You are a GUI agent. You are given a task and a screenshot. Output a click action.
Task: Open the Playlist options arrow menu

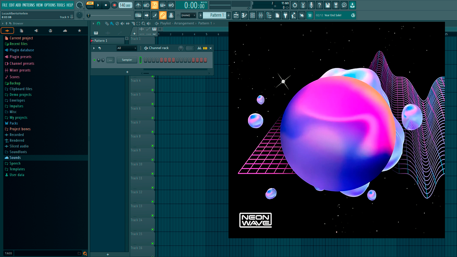coord(93,23)
